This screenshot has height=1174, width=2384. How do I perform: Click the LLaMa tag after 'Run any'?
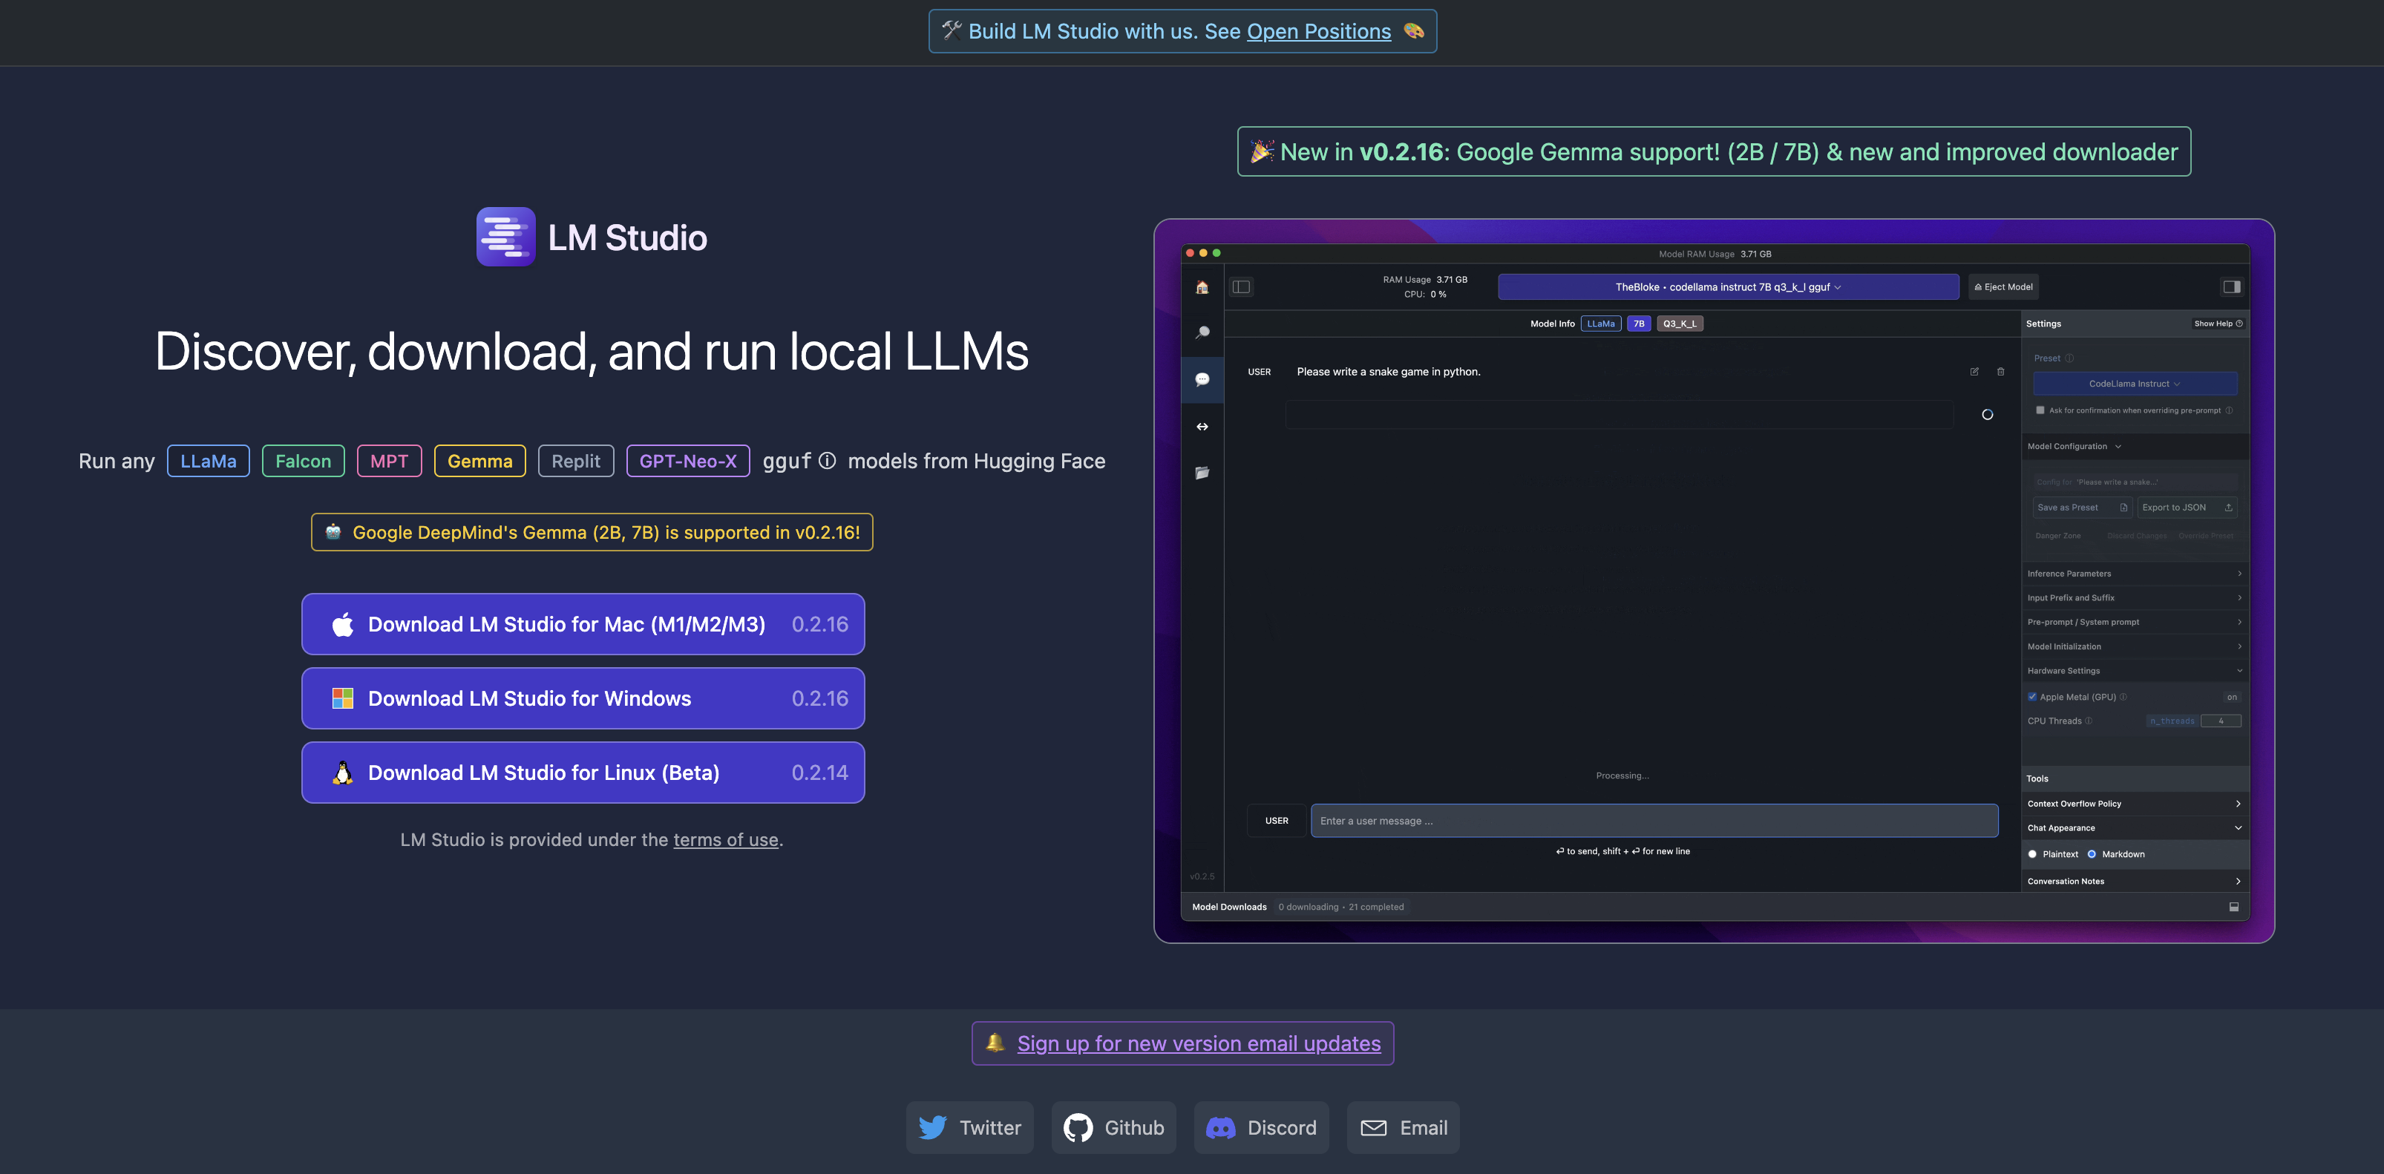pos(209,461)
